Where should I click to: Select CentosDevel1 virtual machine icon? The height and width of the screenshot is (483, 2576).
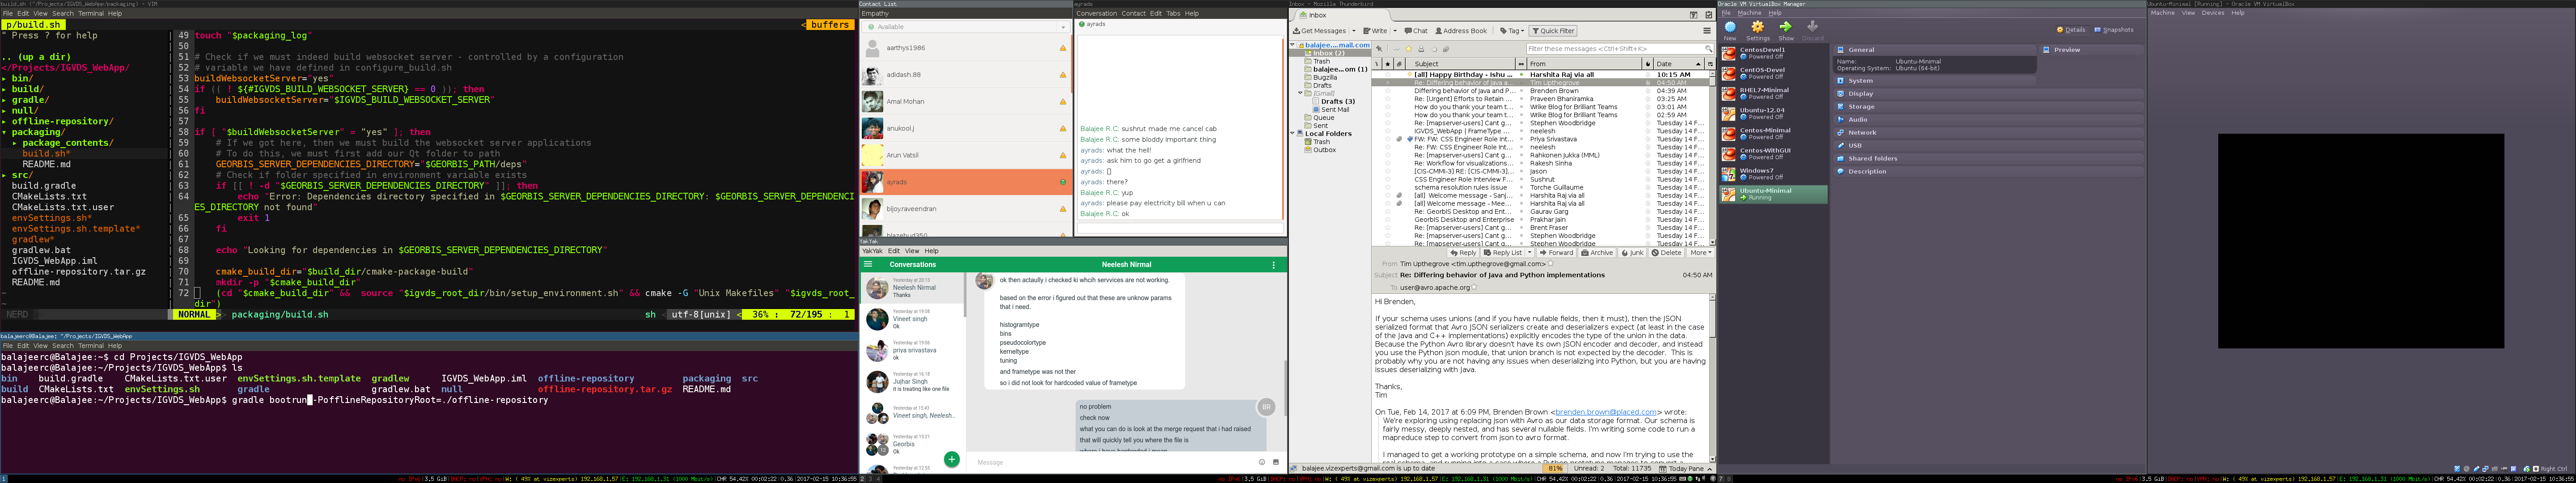click(x=1729, y=53)
